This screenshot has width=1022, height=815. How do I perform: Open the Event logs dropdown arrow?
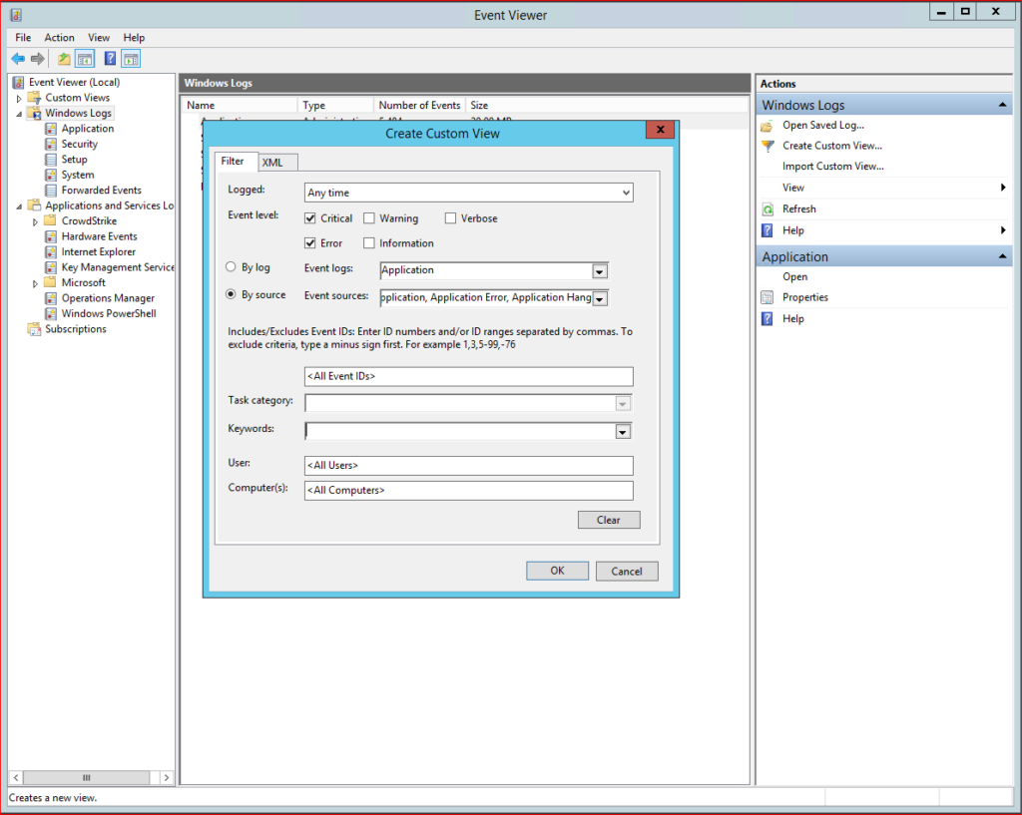tap(600, 271)
